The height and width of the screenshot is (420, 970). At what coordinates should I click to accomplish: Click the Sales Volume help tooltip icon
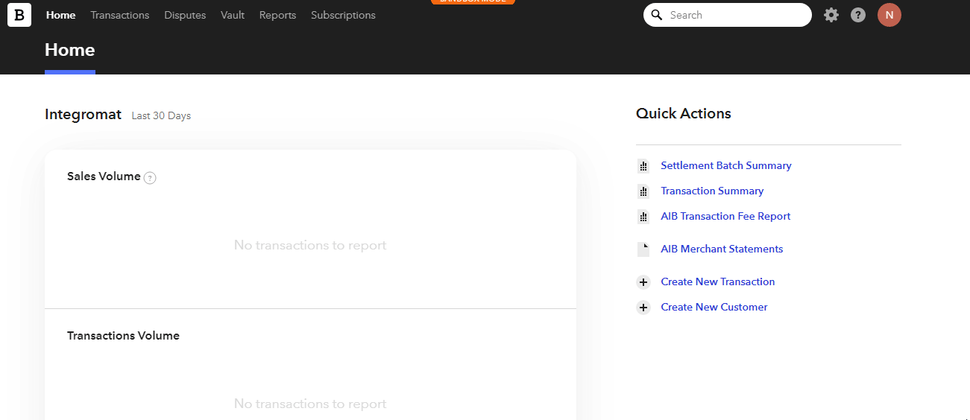(150, 178)
